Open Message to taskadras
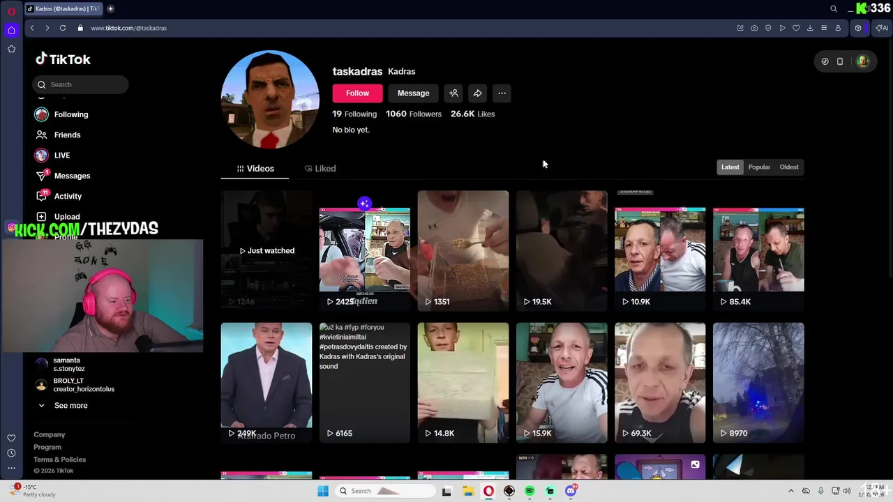The height and width of the screenshot is (502, 893). point(413,93)
